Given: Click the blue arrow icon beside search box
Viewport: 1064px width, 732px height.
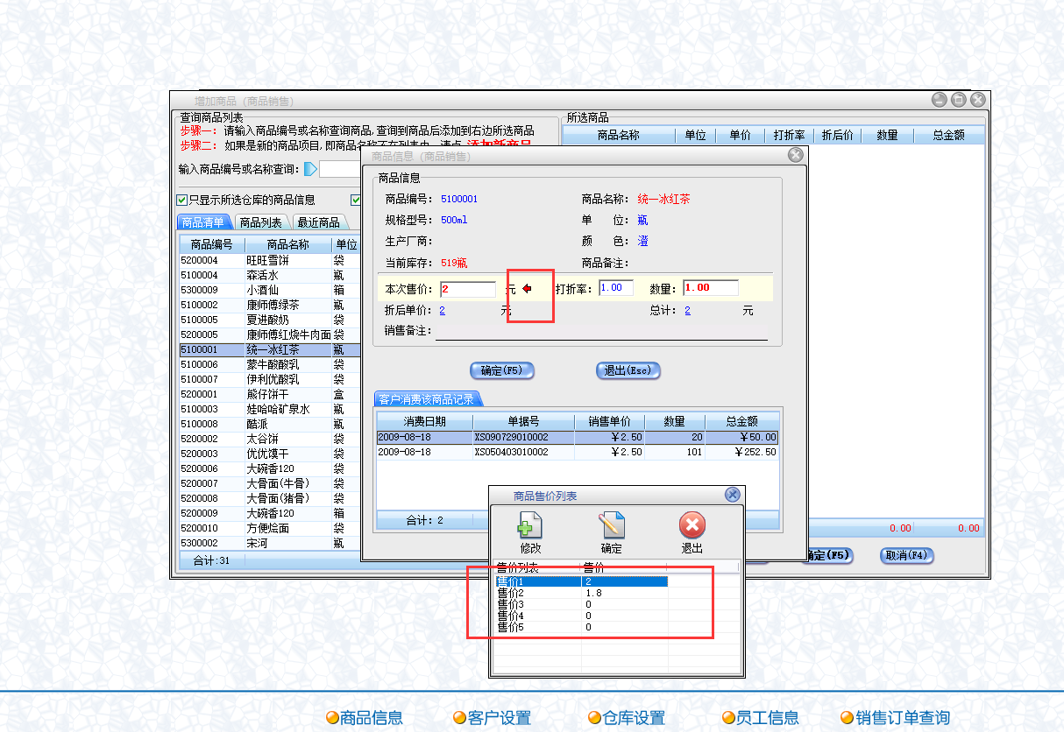Looking at the screenshot, I should click(310, 169).
